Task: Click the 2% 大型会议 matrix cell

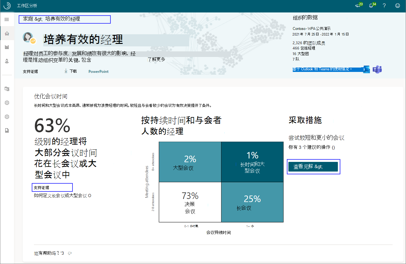Action: point(190,162)
